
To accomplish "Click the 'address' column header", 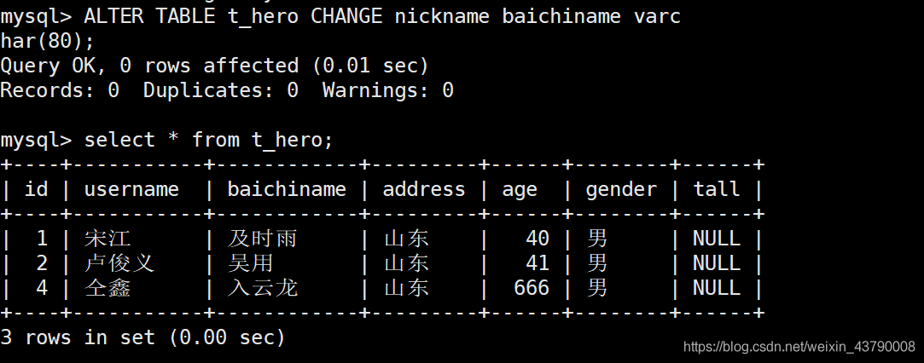I will pyautogui.click(x=424, y=189).
